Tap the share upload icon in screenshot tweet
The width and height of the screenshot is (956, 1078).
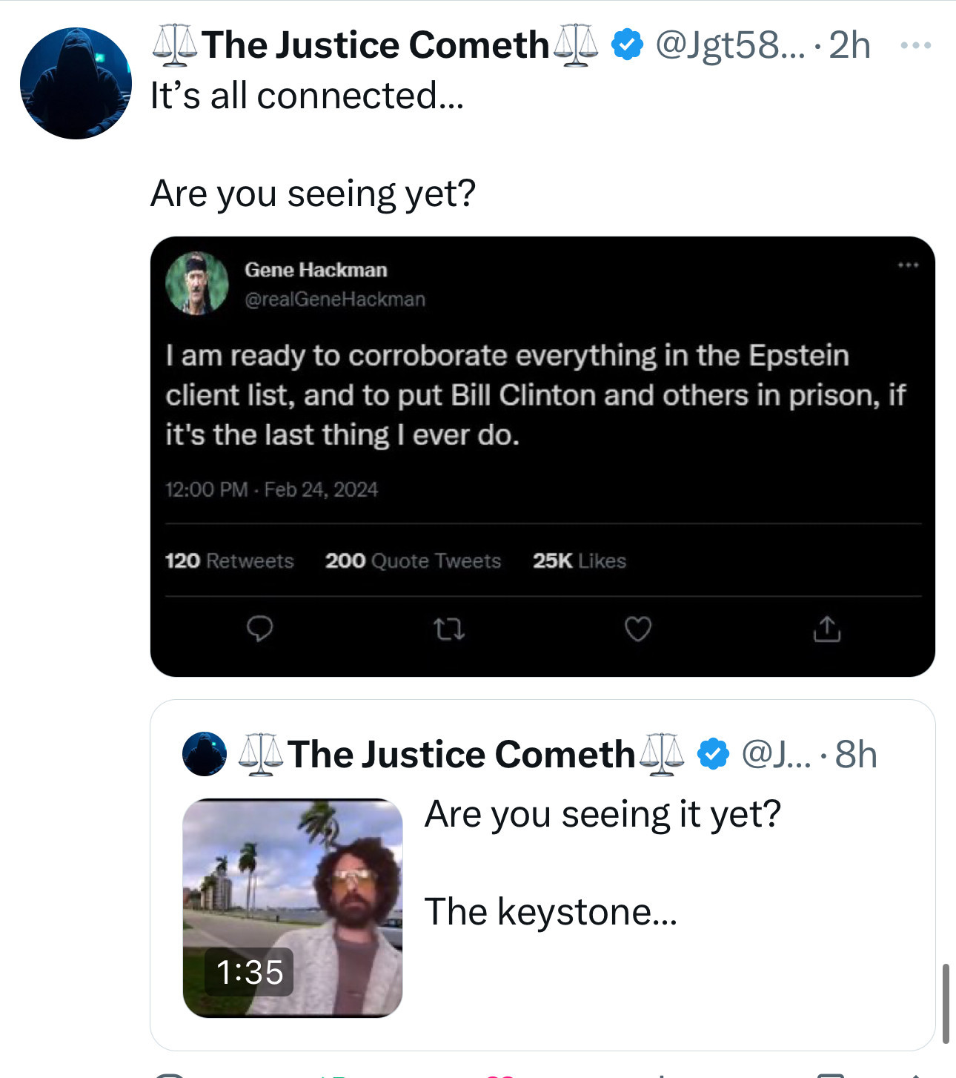coord(827,629)
